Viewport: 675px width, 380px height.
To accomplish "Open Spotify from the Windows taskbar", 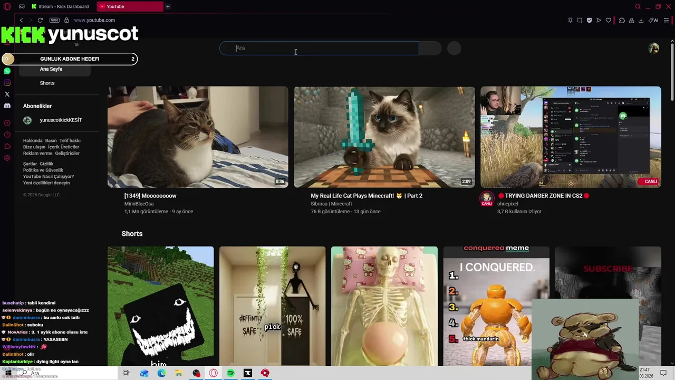I will click(230, 373).
